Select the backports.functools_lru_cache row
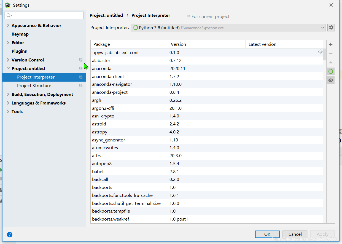This screenshot has width=342, height=244. 207,195
